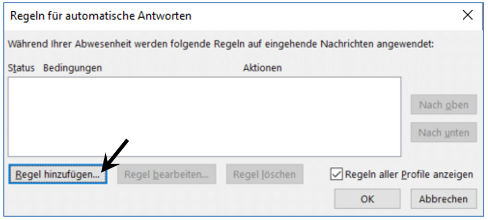Viewport: 488px width, 220px height.
Task: Select the greyed-out Regel bearbeiten button
Action: (166, 174)
